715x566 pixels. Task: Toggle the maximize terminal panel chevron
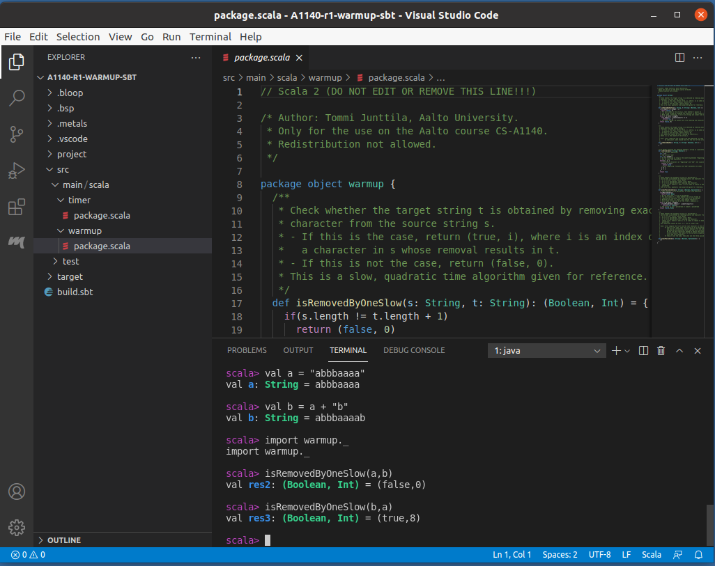pos(679,351)
